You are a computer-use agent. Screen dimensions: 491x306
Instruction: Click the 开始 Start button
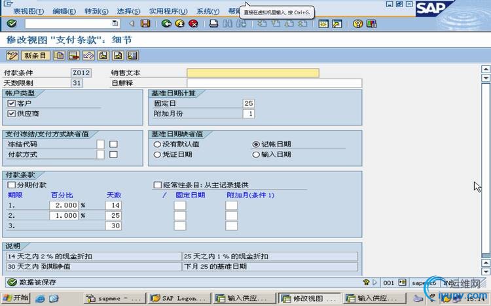tap(16, 298)
